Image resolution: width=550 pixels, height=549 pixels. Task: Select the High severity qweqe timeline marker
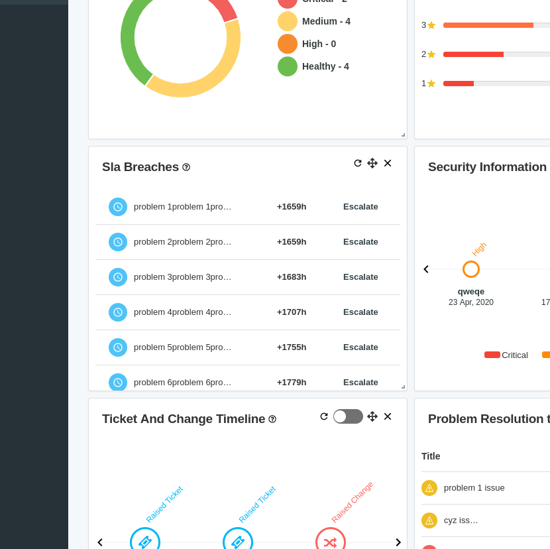tap(470, 269)
